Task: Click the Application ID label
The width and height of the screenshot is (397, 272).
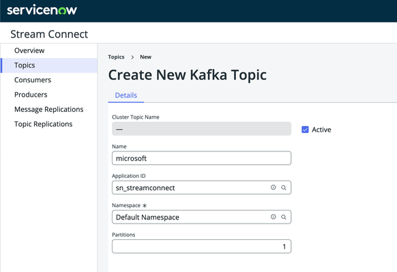Action: pos(129,176)
